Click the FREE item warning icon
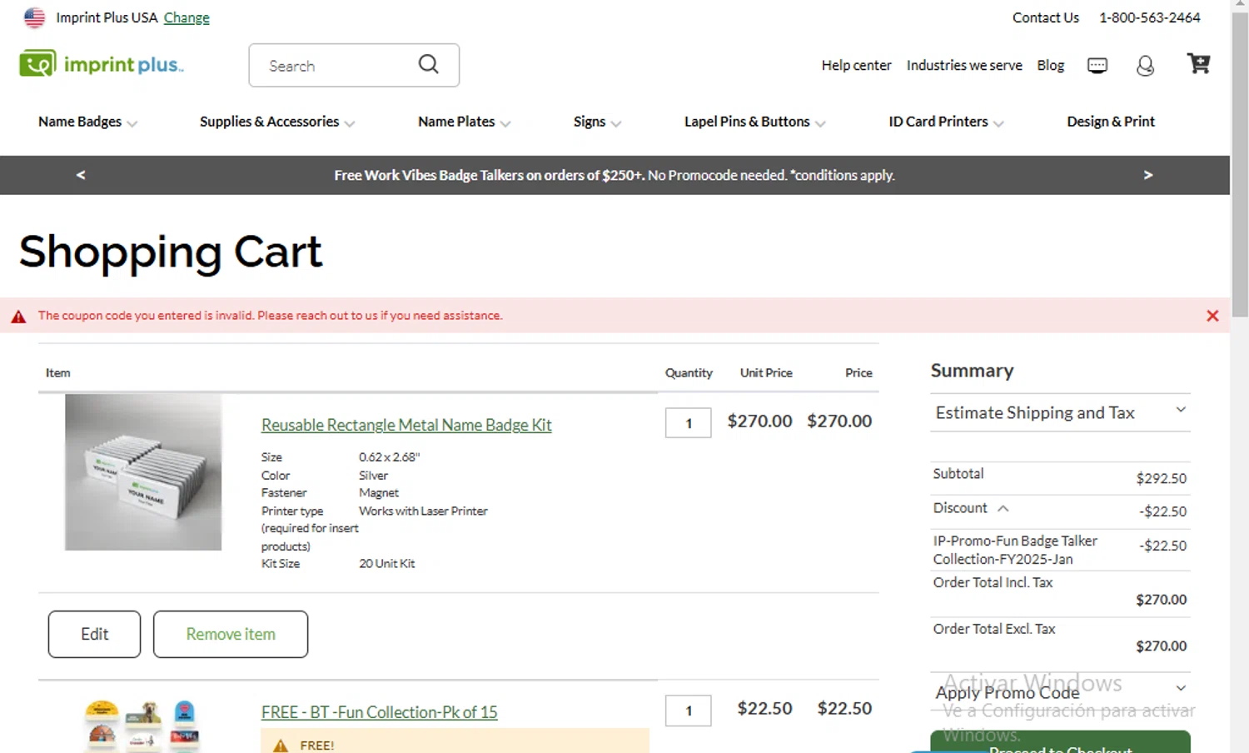Image resolution: width=1249 pixels, height=753 pixels. [281, 746]
